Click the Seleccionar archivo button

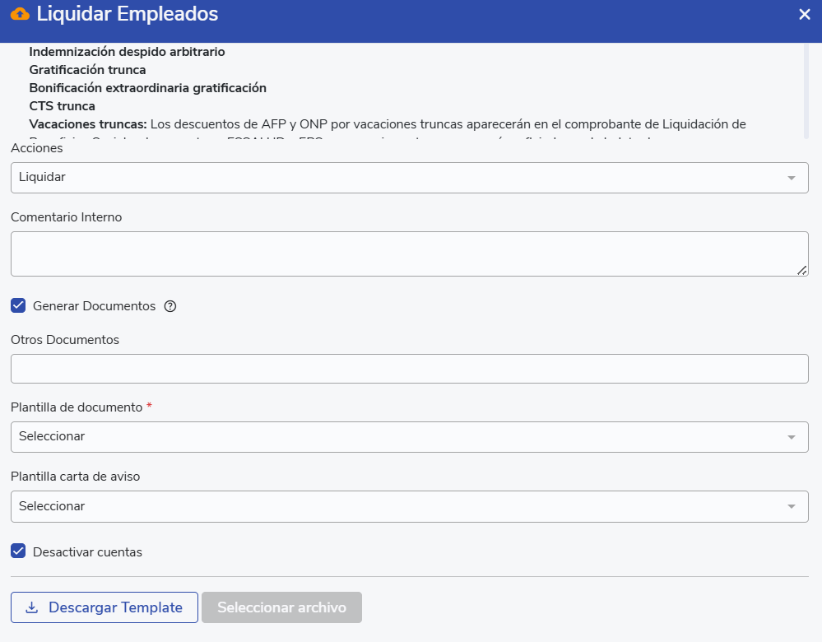(281, 607)
